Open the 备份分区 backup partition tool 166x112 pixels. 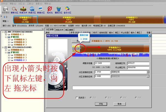(x=68, y=10)
